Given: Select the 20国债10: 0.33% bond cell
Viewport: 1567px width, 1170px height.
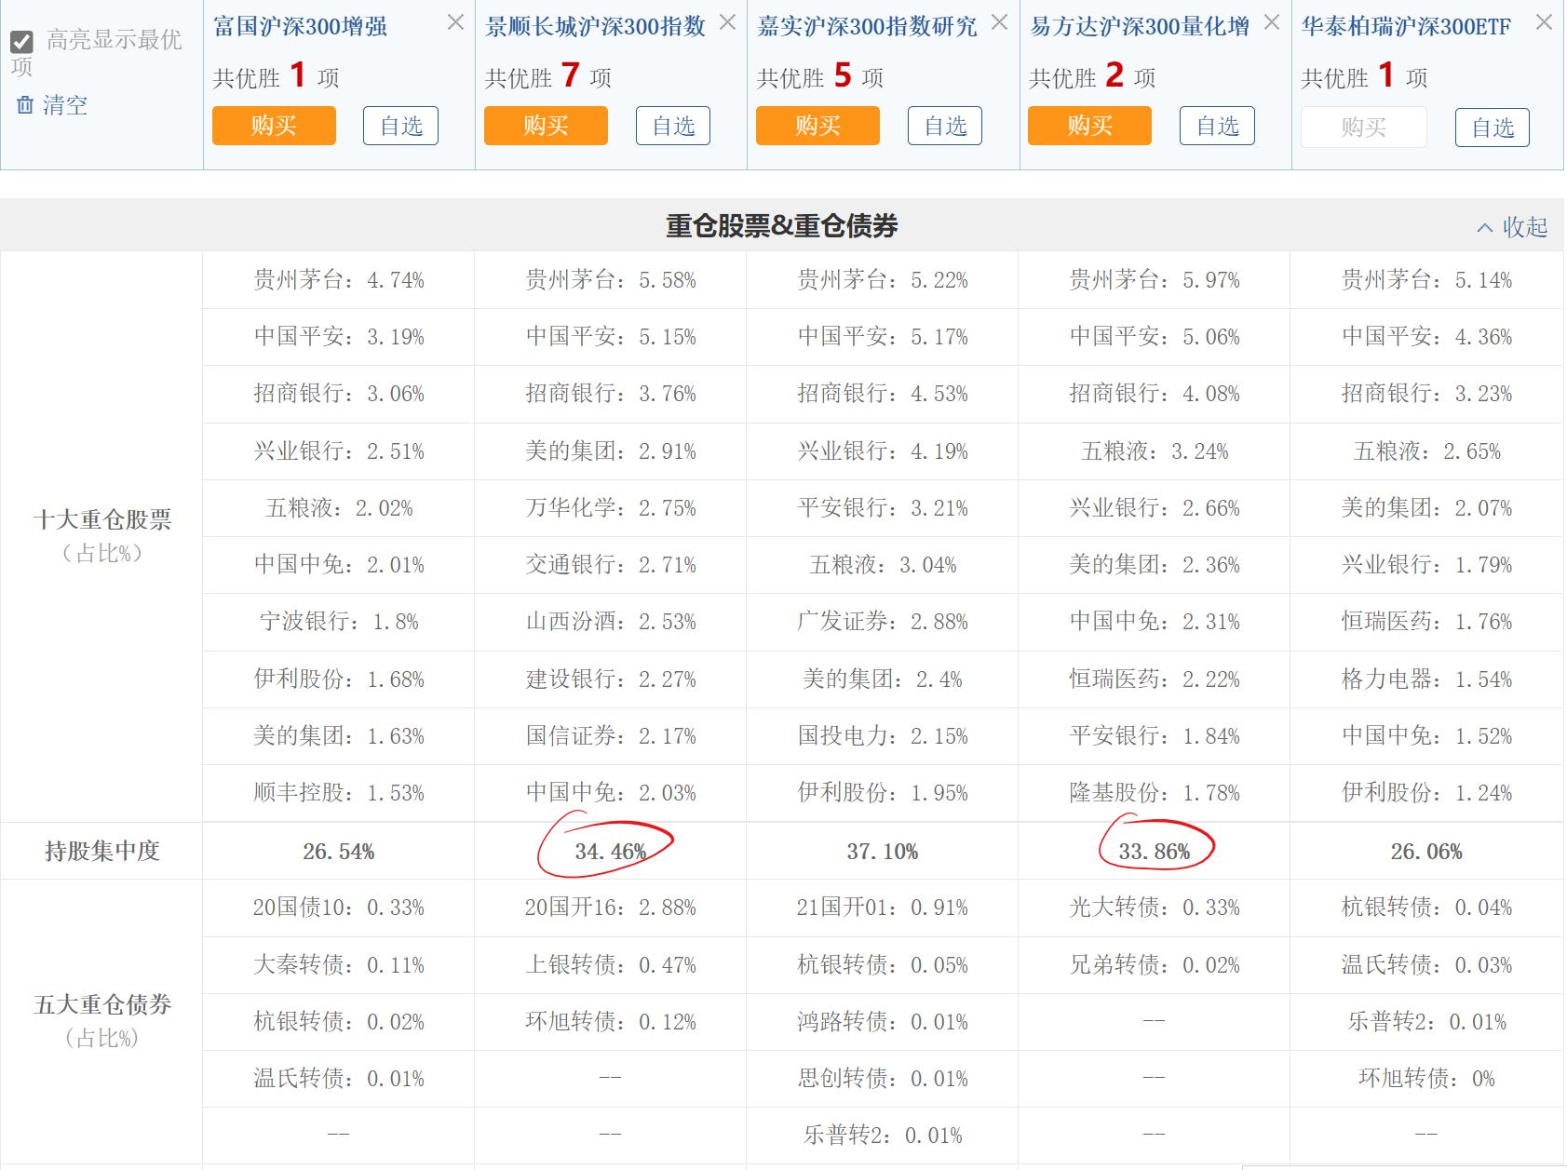Looking at the screenshot, I should point(339,908).
